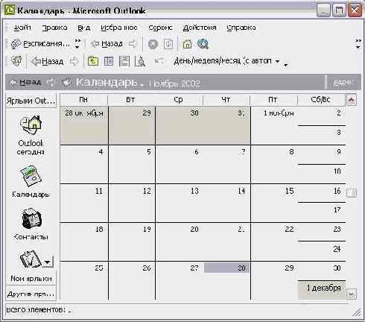Click the Refresh page icon

click(x=168, y=45)
